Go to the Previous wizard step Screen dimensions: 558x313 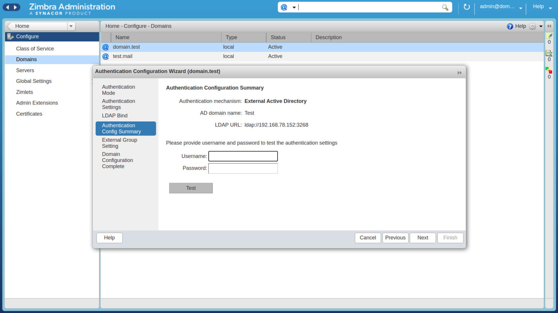[395, 238]
